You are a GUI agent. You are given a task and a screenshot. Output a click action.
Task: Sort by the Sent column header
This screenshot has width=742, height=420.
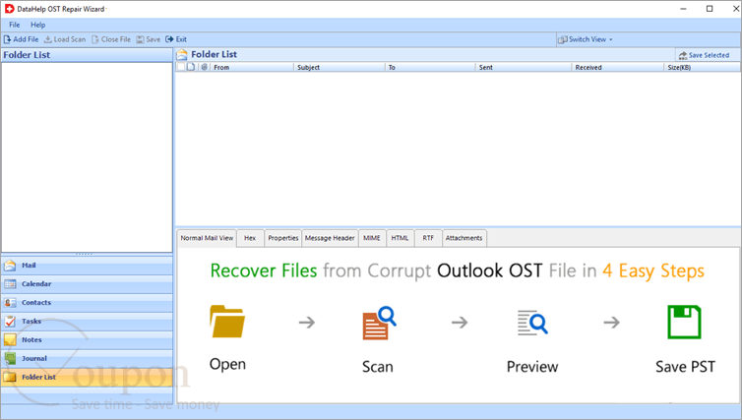[524, 67]
